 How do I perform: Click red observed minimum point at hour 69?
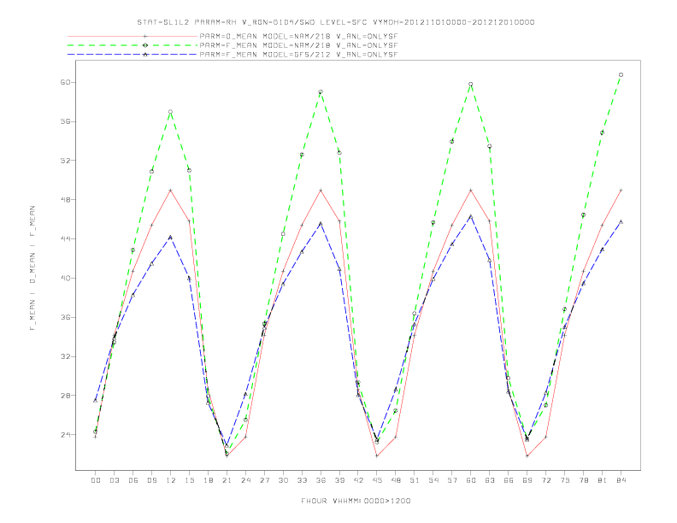point(527,455)
